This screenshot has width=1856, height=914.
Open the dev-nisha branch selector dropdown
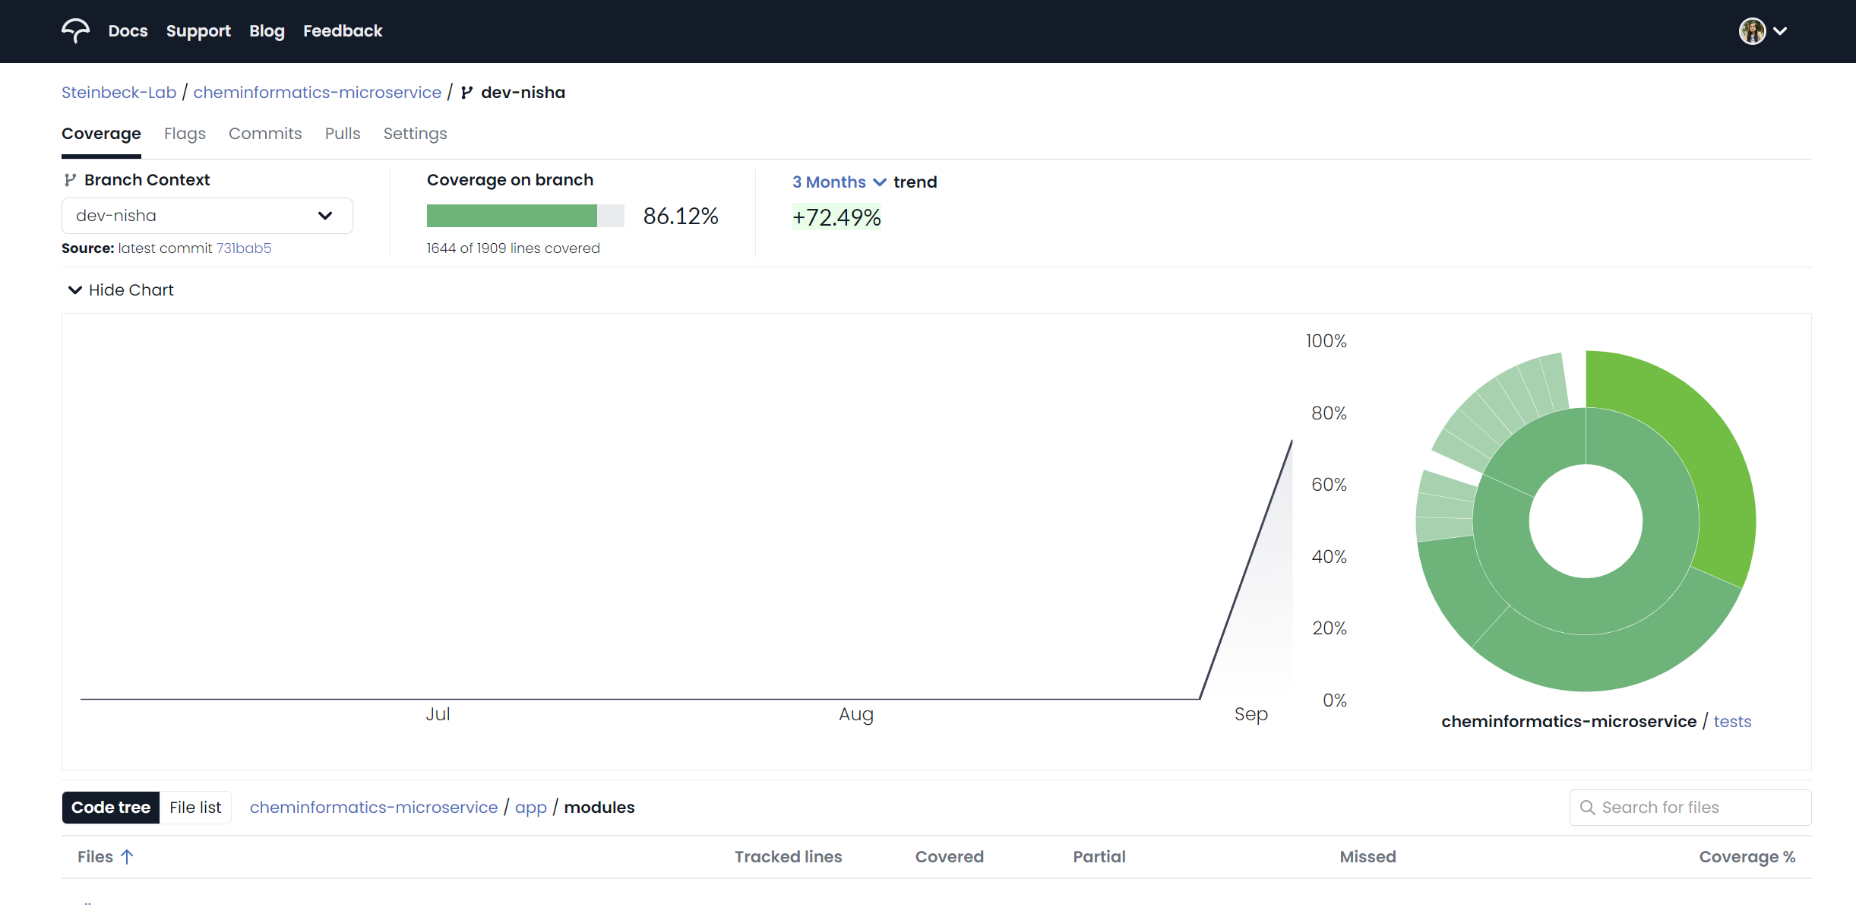(x=207, y=216)
